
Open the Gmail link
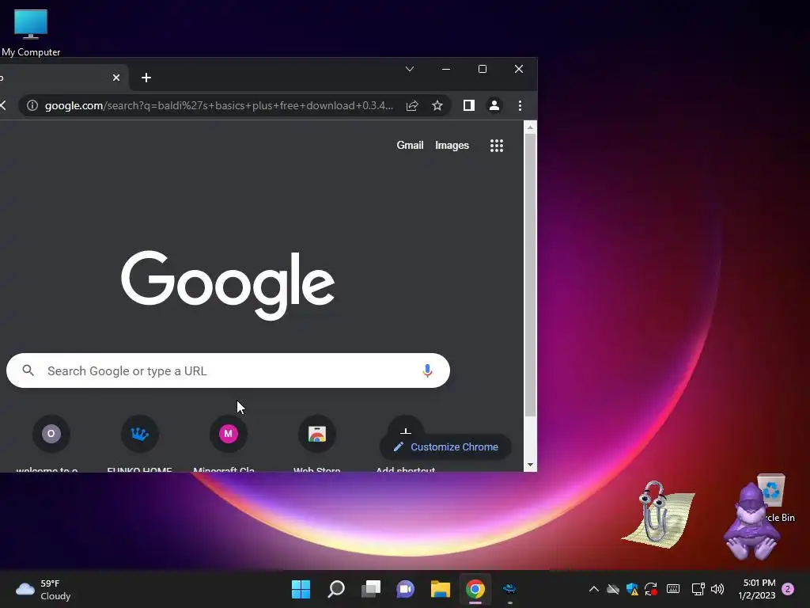click(410, 146)
